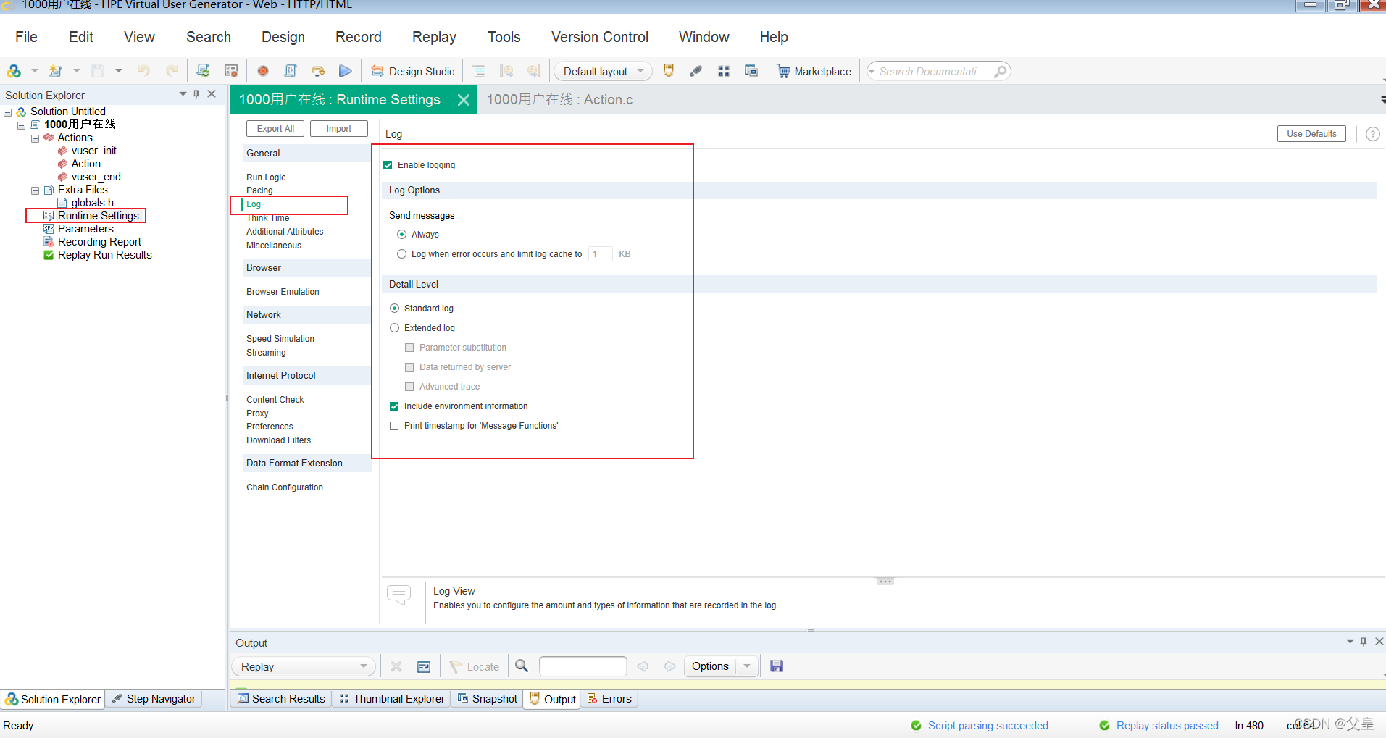Toggle Advanced trace checkbox

click(409, 387)
